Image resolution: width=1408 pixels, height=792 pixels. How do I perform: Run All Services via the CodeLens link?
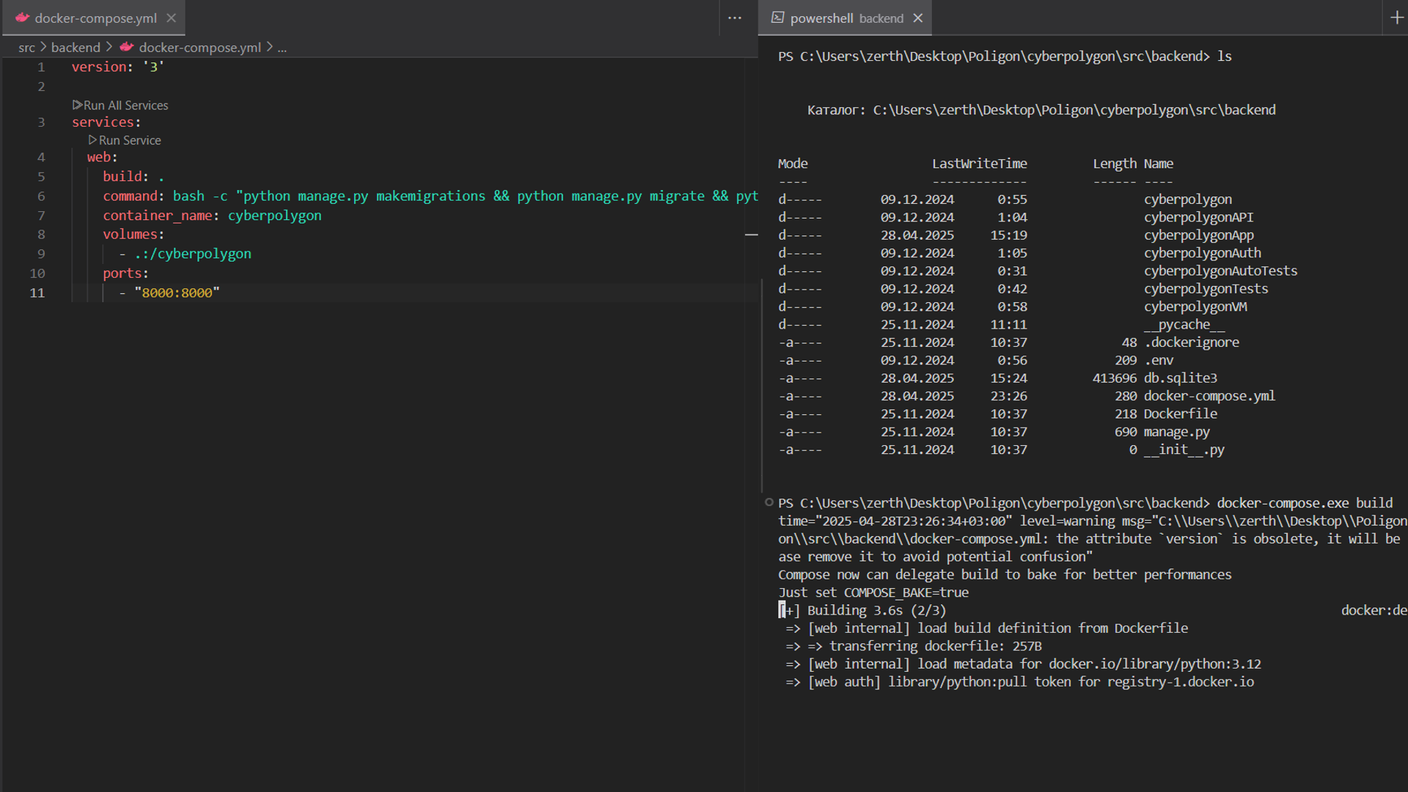[125, 106]
